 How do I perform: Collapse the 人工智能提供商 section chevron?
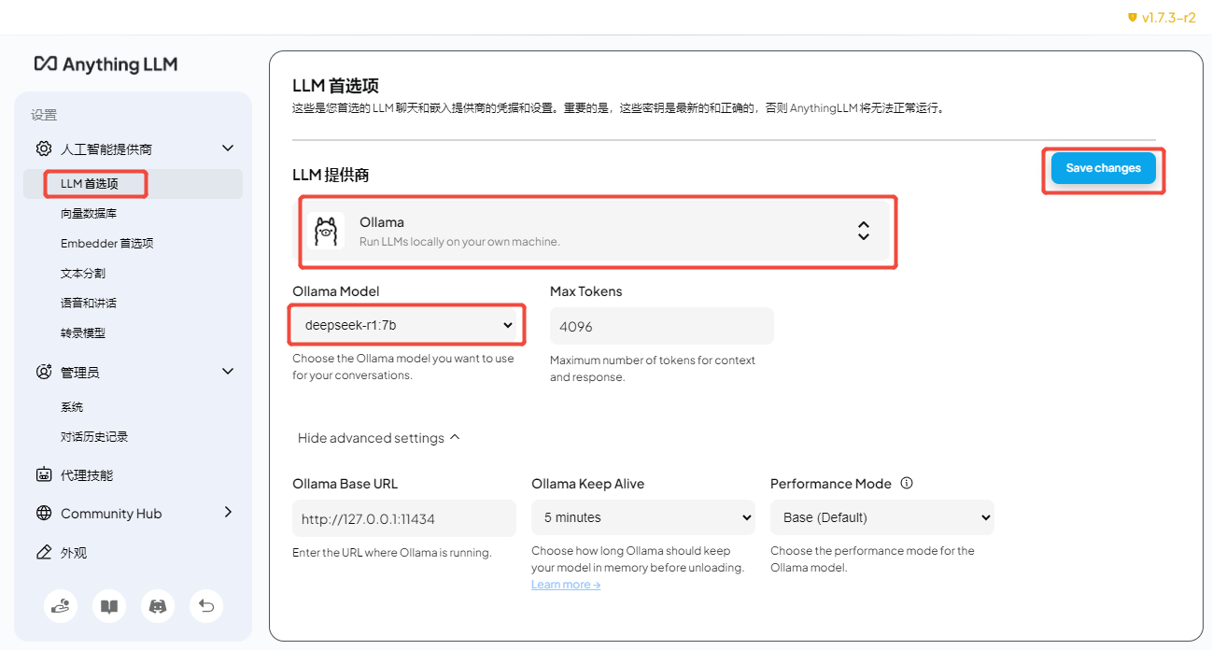coord(227,148)
